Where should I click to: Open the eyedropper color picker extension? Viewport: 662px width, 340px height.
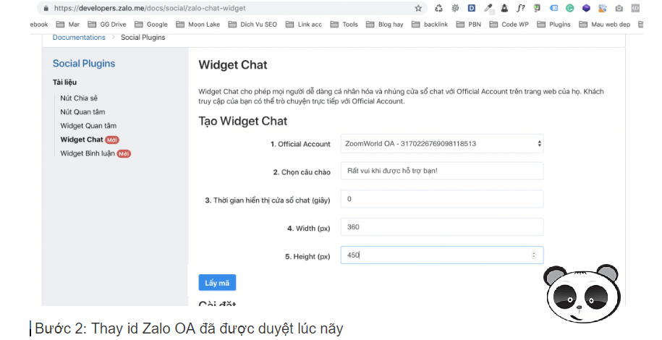[488, 9]
